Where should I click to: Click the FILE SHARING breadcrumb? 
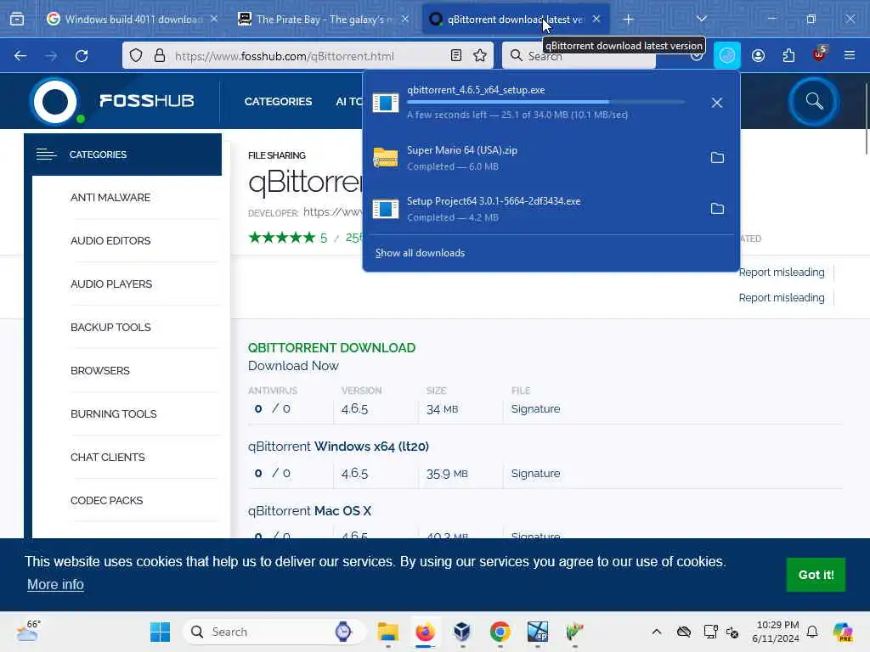[x=276, y=155]
